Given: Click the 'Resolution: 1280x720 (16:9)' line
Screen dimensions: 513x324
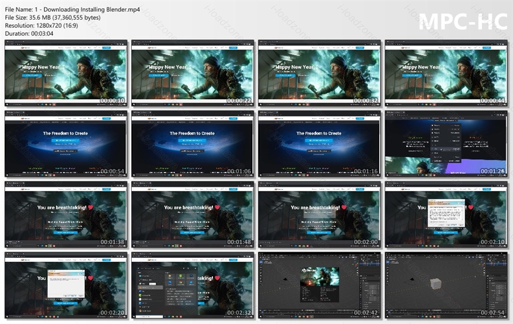Looking at the screenshot, I should point(41,26).
